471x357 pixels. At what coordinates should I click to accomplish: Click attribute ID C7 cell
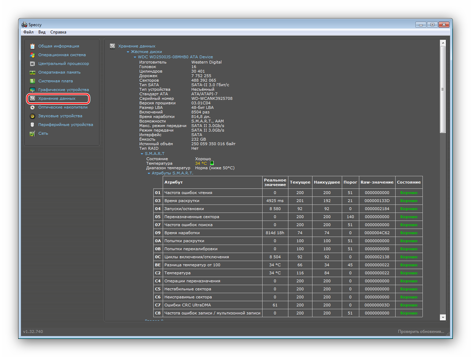pos(158,305)
